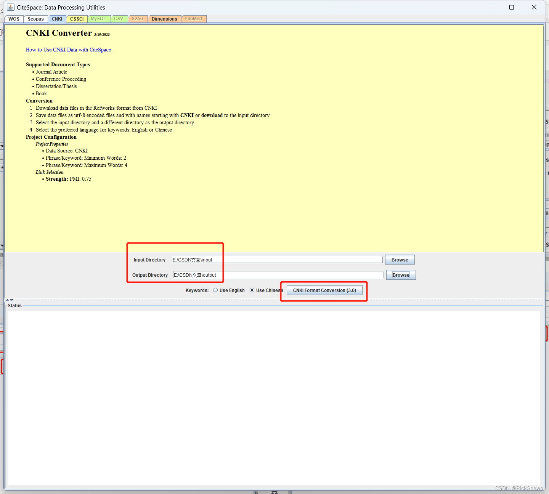The height and width of the screenshot is (494, 549).
Task: Open the PubMed tab
Action: pyautogui.click(x=194, y=19)
